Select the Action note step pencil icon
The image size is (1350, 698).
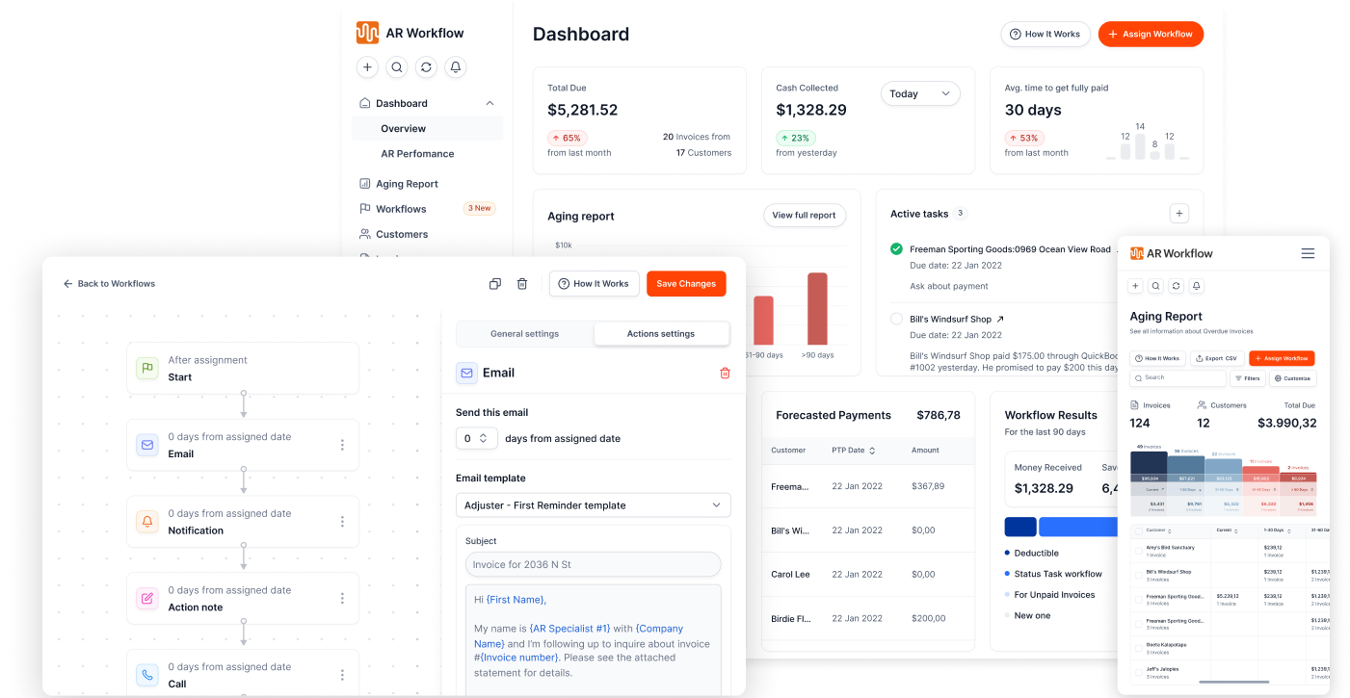click(147, 598)
